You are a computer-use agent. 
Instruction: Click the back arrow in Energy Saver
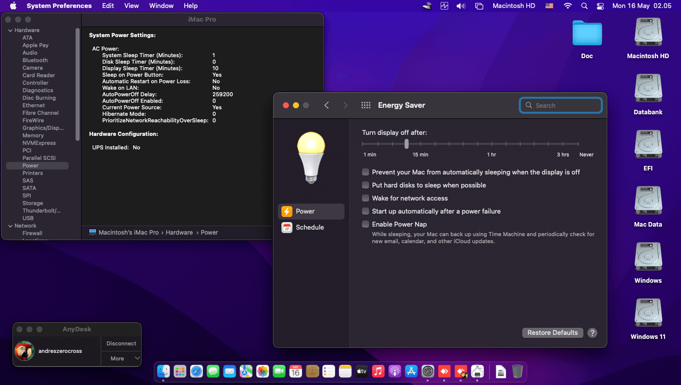pyautogui.click(x=326, y=105)
